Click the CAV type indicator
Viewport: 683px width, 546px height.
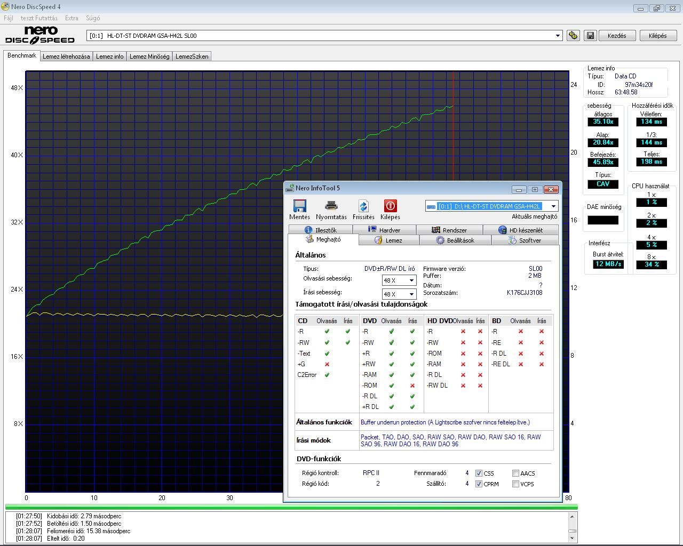tap(603, 184)
